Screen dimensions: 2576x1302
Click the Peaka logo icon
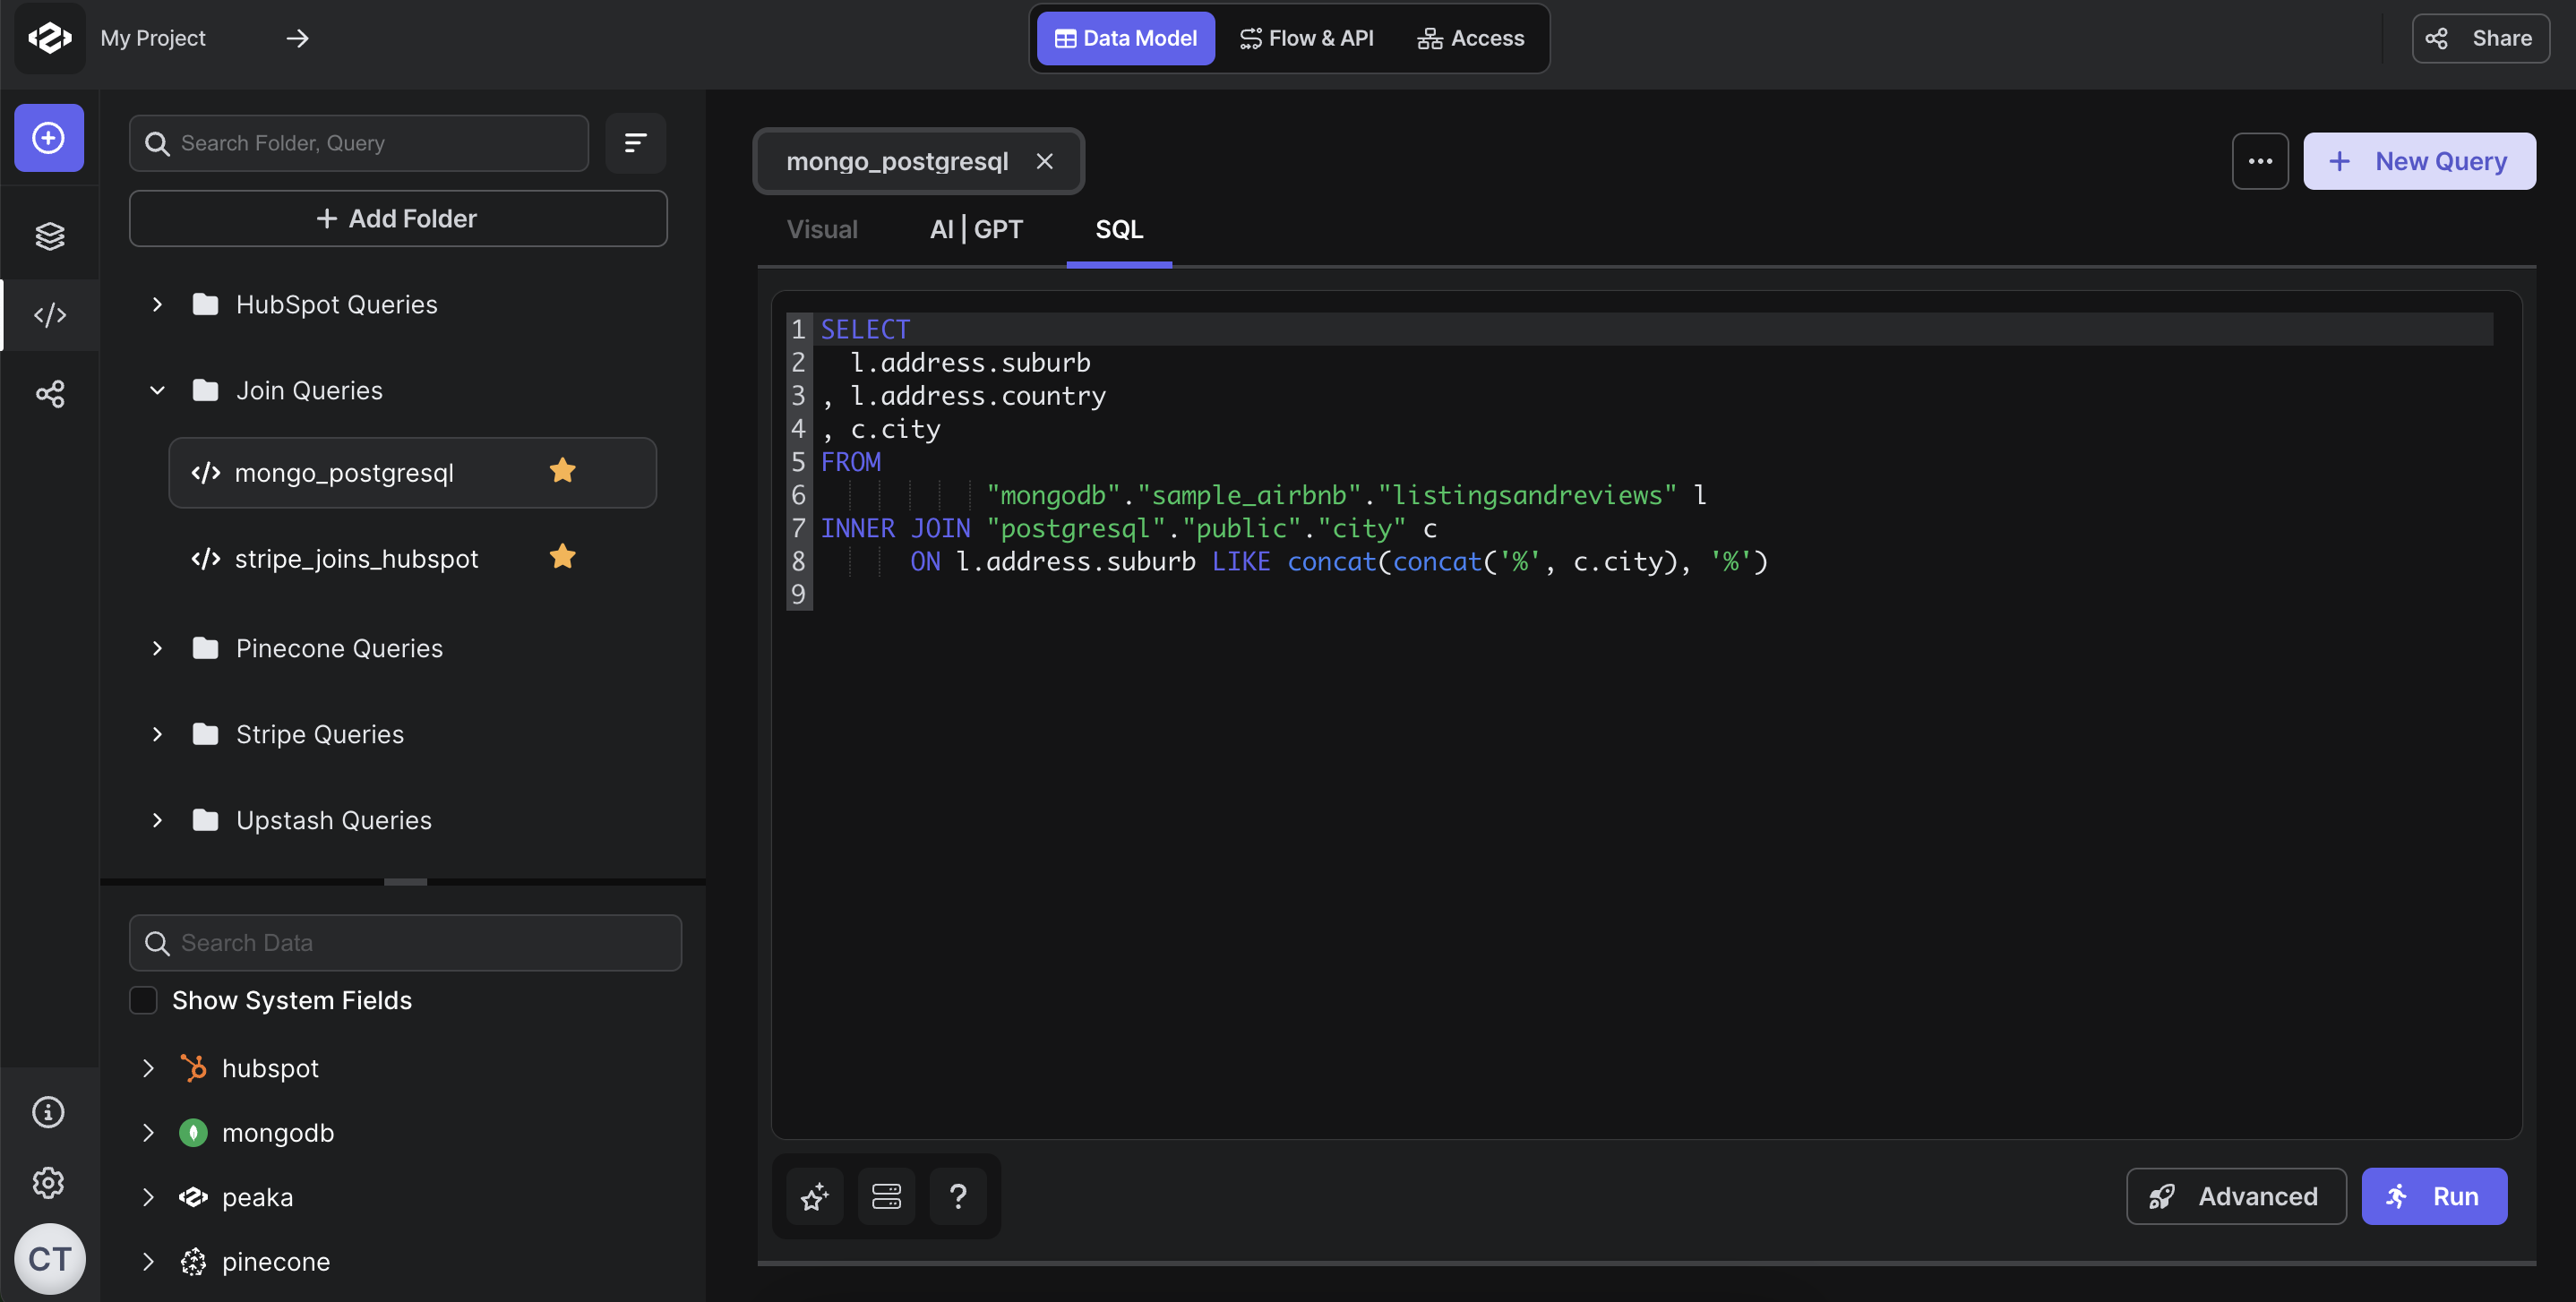pos(49,38)
